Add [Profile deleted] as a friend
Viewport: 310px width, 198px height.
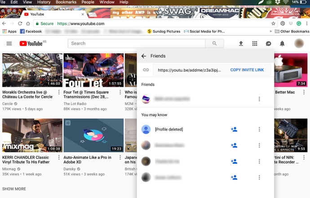tap(234, 129)
